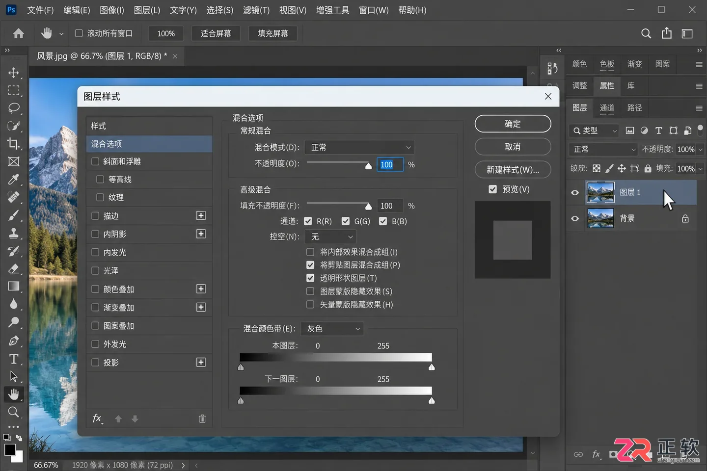The width and height of the screenshot is (707, 471).
Task: Hide the 图层 1 layer visibility
Action: tap(575, 192)
